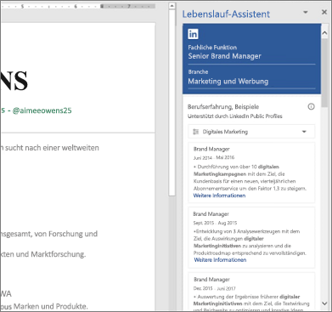332x312 pixels.
Task: Click the Fachliche Funktion label
Action: click(212, 48)
